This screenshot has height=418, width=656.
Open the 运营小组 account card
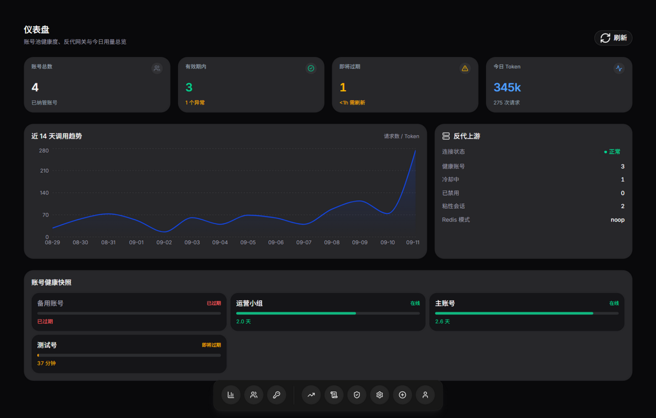click(x=328, y=312)
